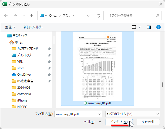Open the help question mark icon
Image resolution: width=165 pixels, height=129 pixels.
[158, 27]
